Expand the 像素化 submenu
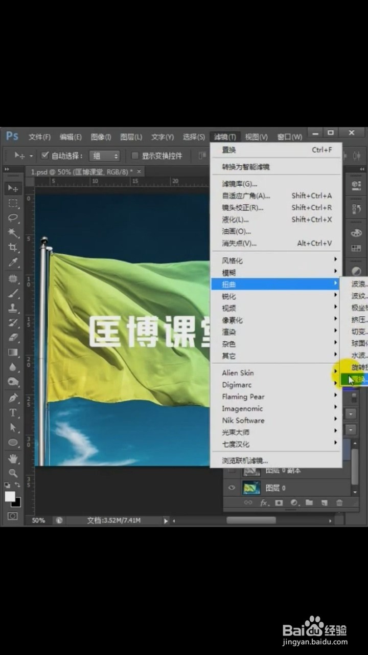Screen dimensions: 368x655 coord(277,320)
